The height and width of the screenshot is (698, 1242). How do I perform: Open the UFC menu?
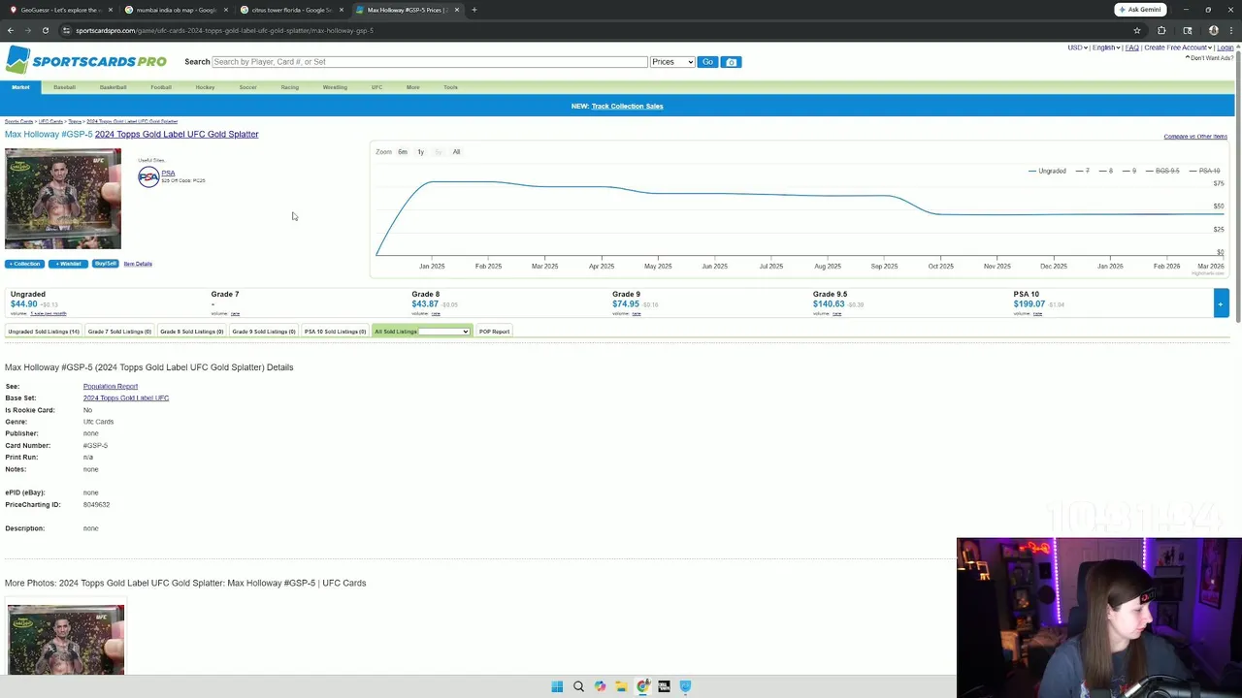tap(376, 87)
